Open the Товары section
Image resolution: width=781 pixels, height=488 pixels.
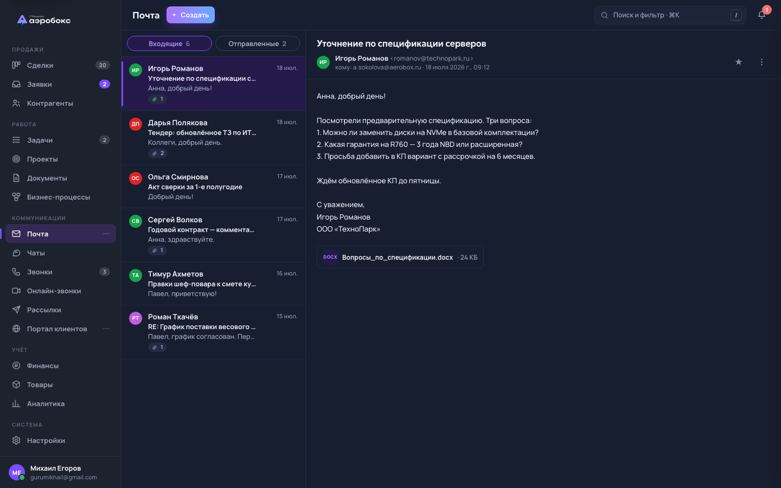click(61, 384)
